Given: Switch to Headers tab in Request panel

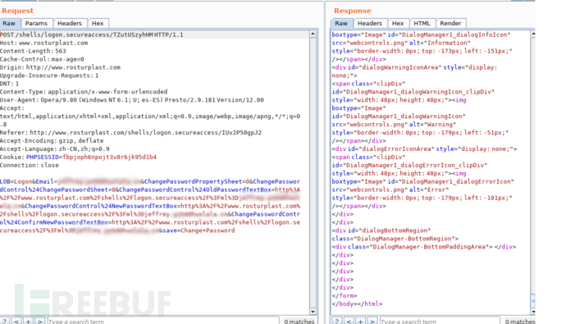Looking at the screenshot, I should click(x=70, y=23).
